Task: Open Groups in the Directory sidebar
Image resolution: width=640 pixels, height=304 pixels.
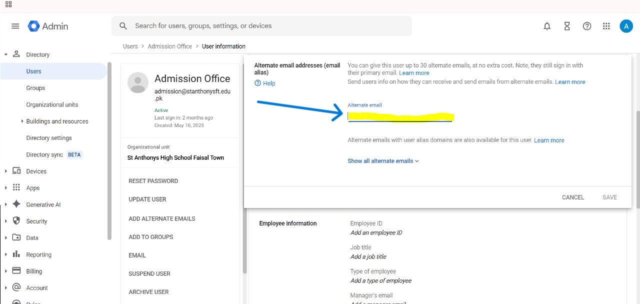Action: point(35,87)
